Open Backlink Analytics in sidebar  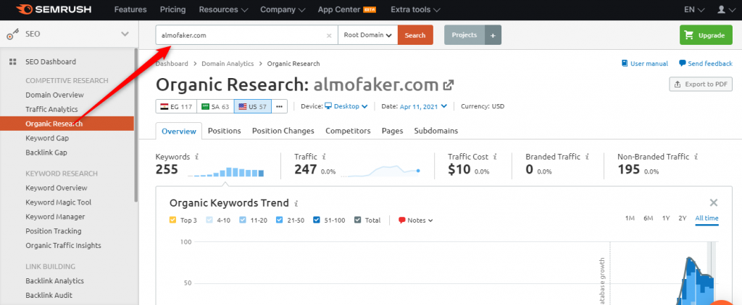coord(54,281)
